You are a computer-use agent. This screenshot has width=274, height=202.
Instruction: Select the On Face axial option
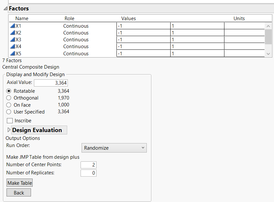tap(9, 105)
